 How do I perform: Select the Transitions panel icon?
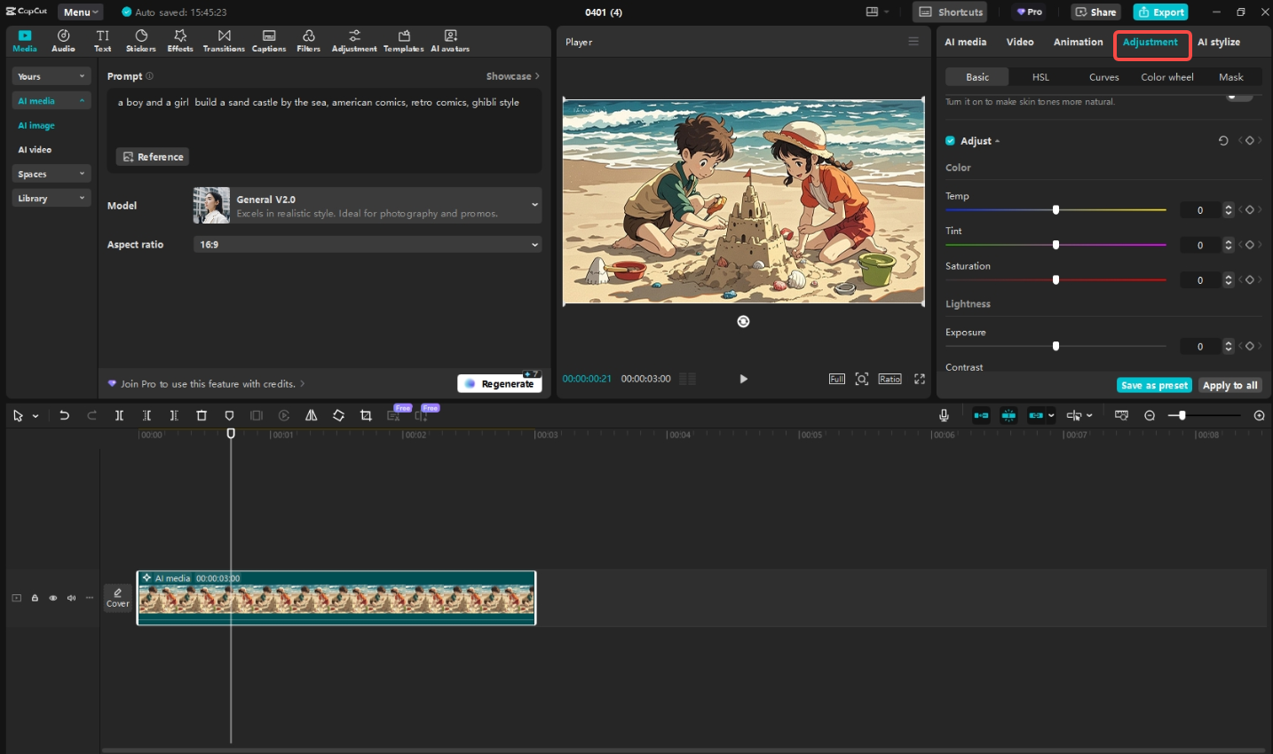223,40
